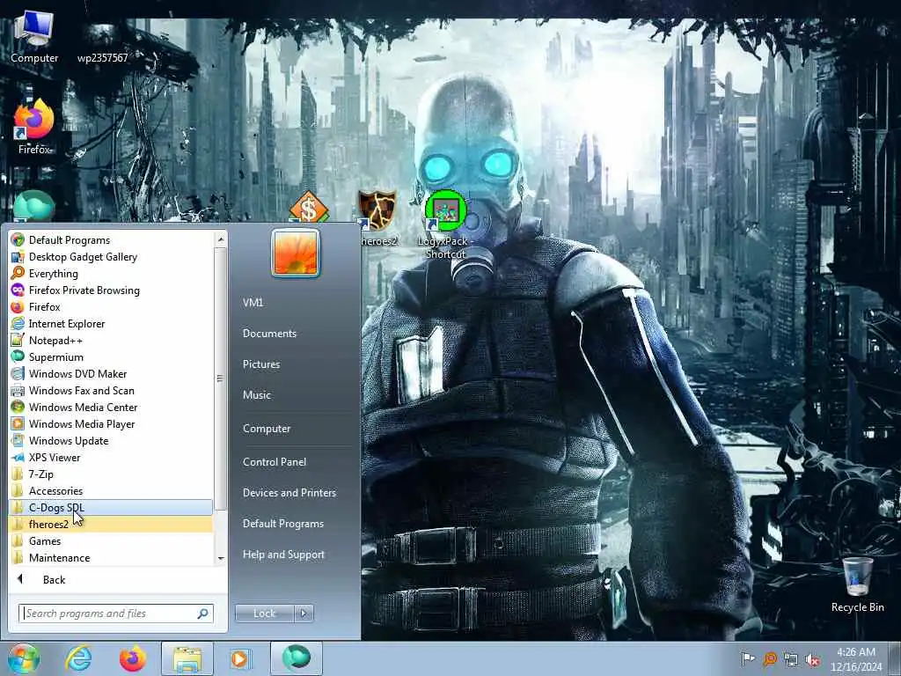Open Default Programs in the programs list

coord(111,239)
